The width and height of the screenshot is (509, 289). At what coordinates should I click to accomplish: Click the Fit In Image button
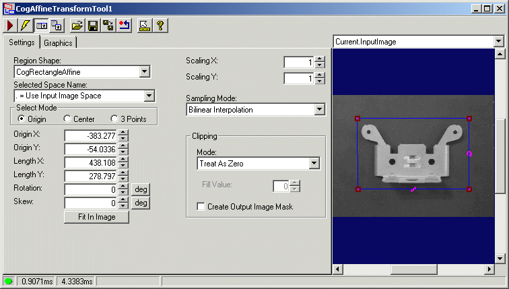point(96,217)
